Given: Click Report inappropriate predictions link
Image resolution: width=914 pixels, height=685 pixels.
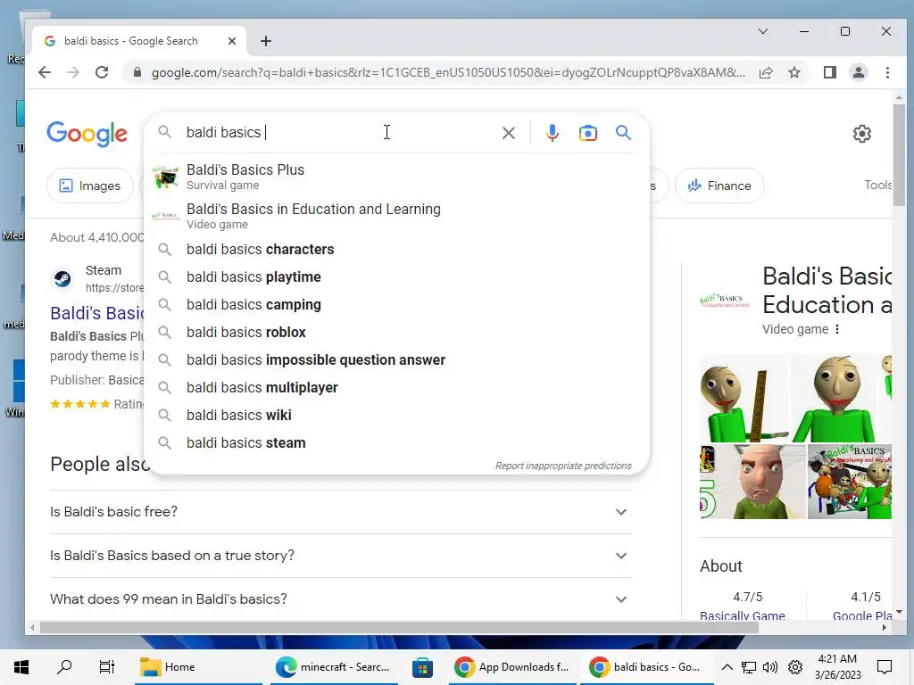Looking at the screenshot, I should point(563,466).
